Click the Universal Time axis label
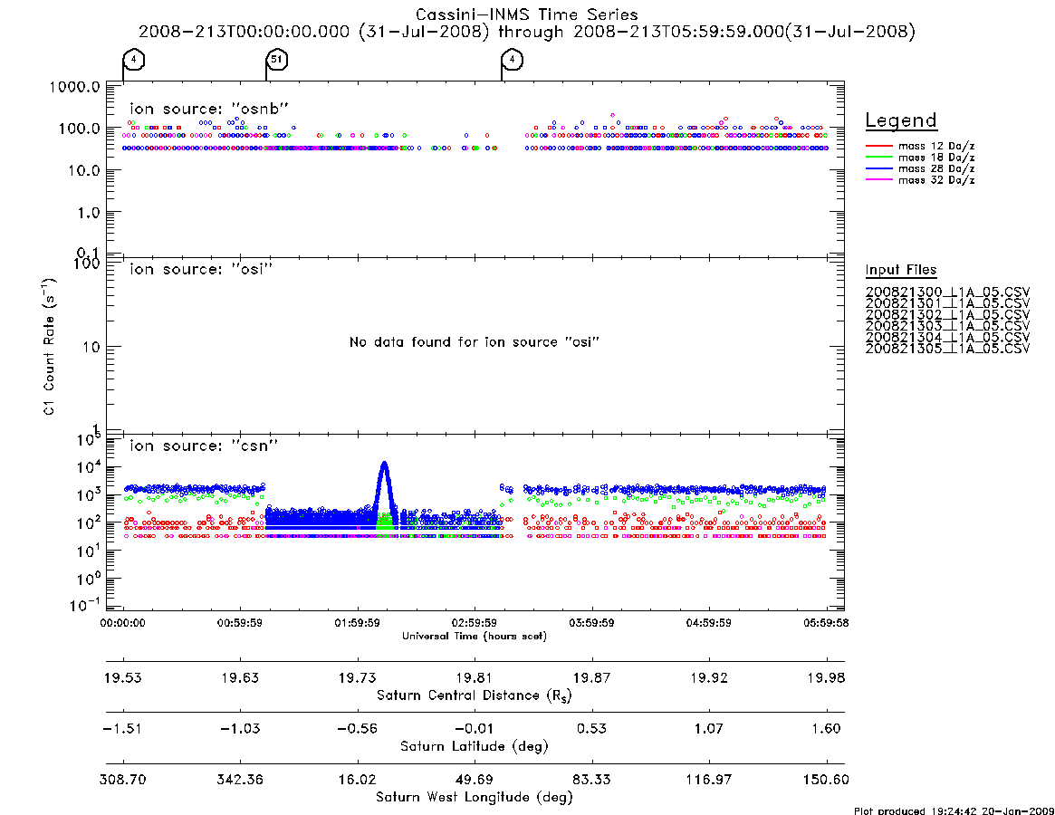 click(475, 636)
